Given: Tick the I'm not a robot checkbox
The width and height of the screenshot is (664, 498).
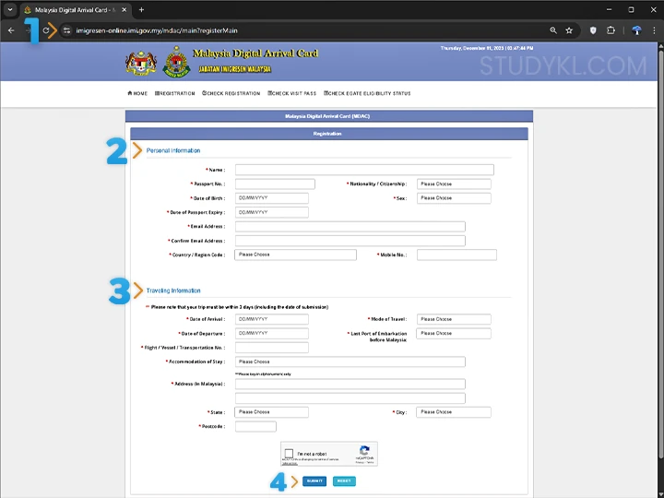Looking at the screenshot, I should [x=290, y=454].
